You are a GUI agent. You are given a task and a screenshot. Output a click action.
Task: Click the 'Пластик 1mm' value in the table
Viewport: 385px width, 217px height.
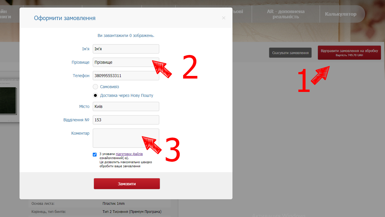point(113,203)
